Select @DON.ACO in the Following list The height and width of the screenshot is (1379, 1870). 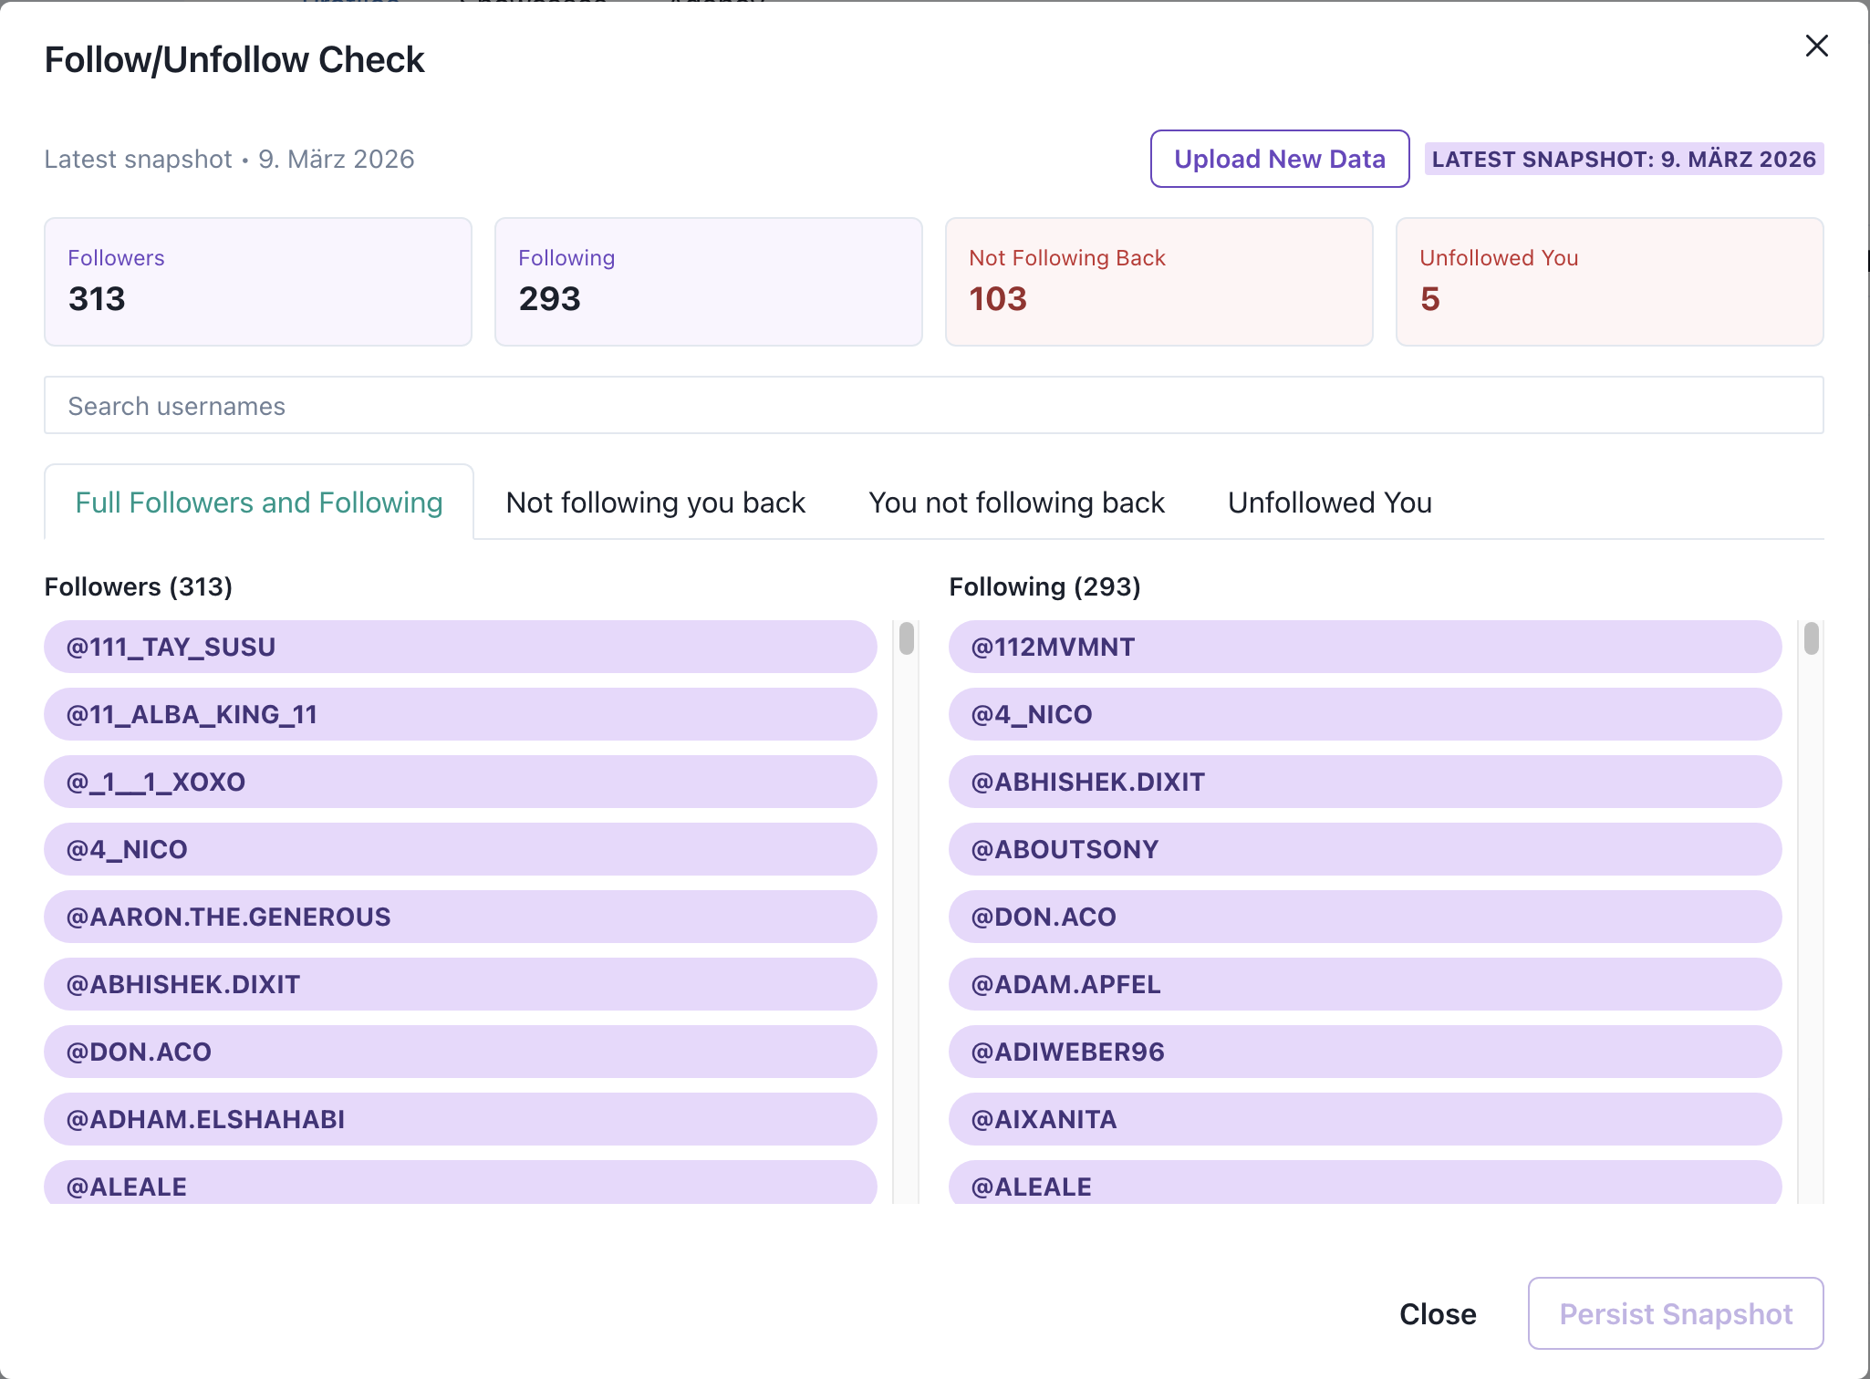[x=1365, y=917]
